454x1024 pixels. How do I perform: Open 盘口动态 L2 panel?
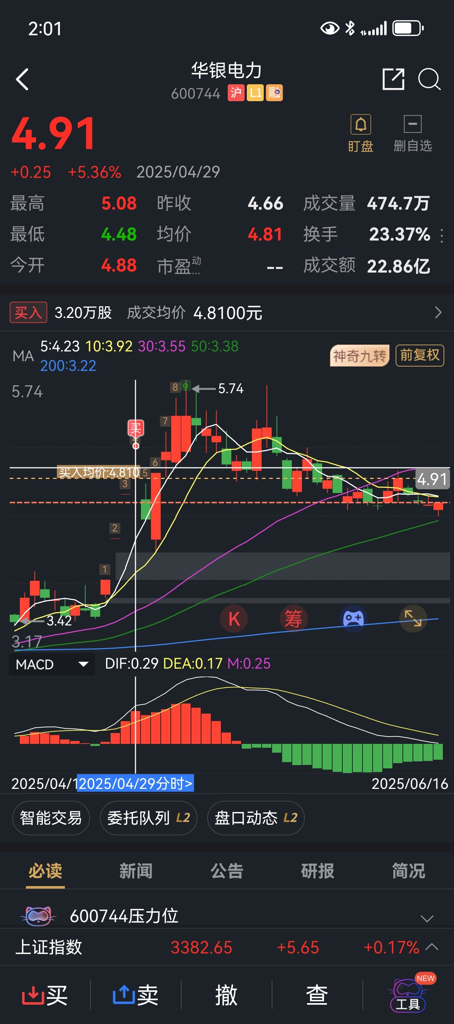(256, 818)
